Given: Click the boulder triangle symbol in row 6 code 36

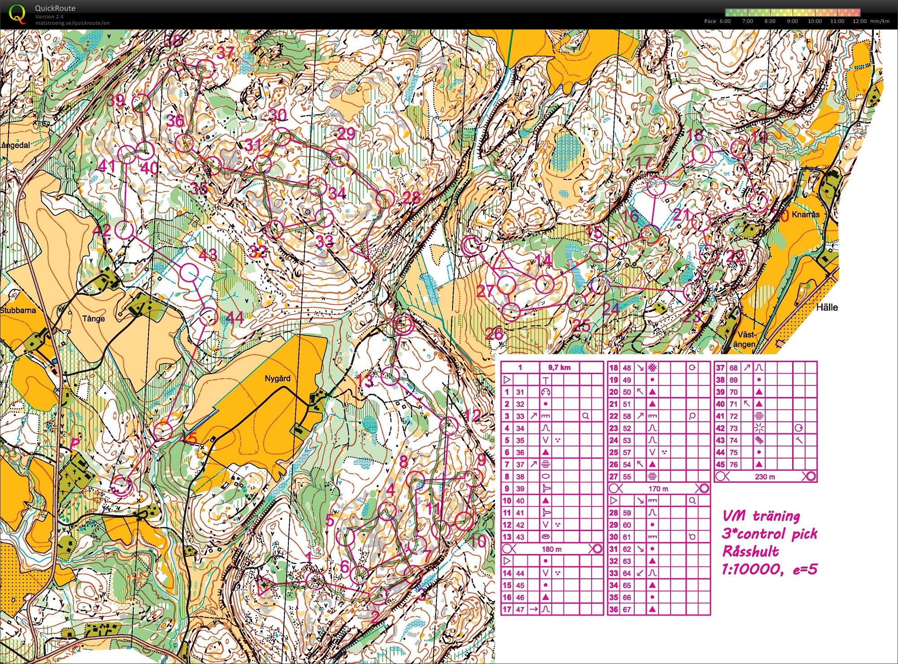Looking at the screenshot, I should 546,452.
